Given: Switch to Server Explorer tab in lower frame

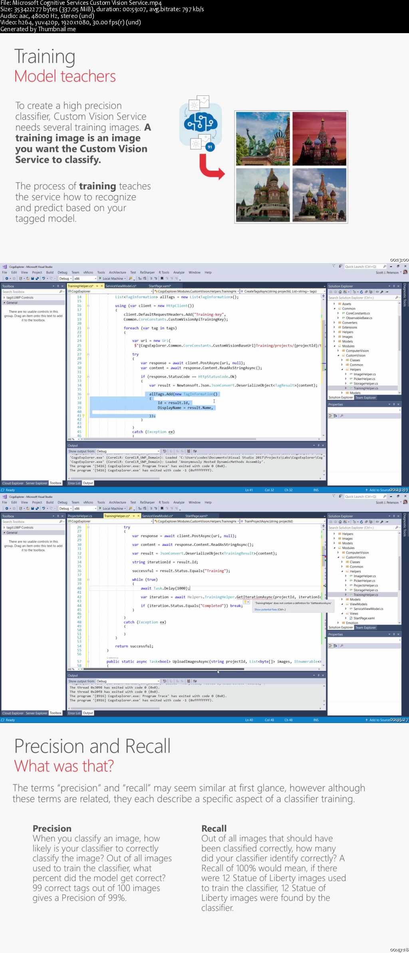Looking at the screenshot, I should point(36,713).
